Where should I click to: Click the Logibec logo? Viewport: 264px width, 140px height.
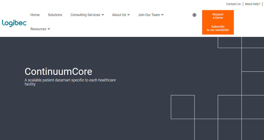coord(14,23)
